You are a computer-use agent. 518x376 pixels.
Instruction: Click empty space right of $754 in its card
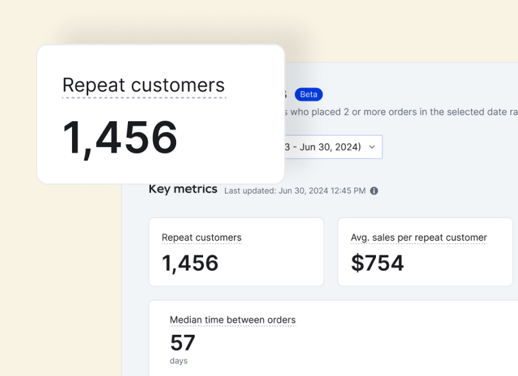point(463,264)
